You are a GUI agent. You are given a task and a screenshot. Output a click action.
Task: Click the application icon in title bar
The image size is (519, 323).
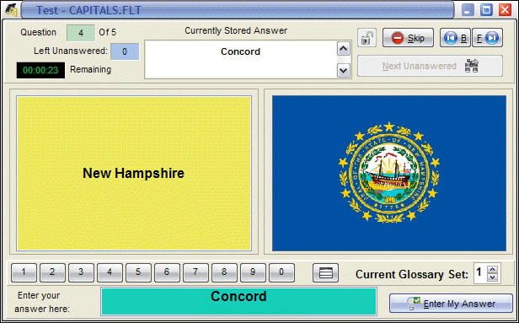(11, 10)
